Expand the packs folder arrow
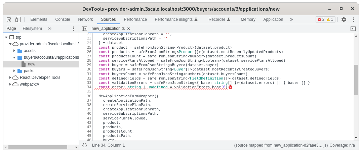 (14, 71)
